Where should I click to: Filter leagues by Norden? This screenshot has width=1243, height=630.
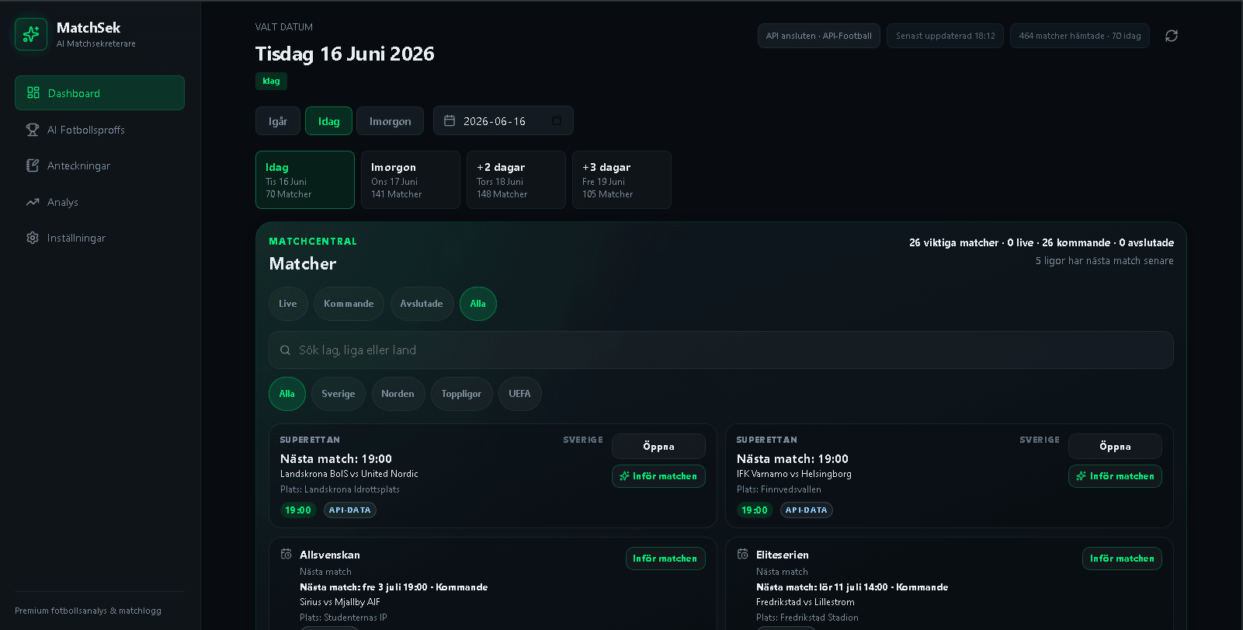tap(398, 394)
